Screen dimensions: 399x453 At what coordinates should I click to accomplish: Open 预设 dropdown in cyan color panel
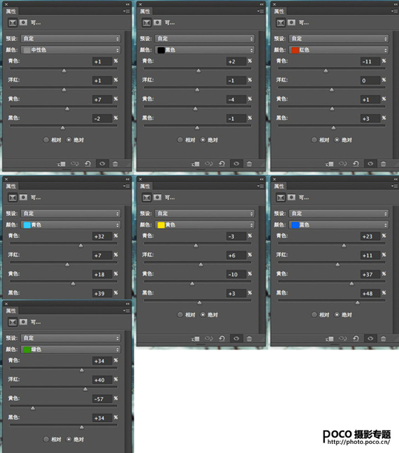71,214
